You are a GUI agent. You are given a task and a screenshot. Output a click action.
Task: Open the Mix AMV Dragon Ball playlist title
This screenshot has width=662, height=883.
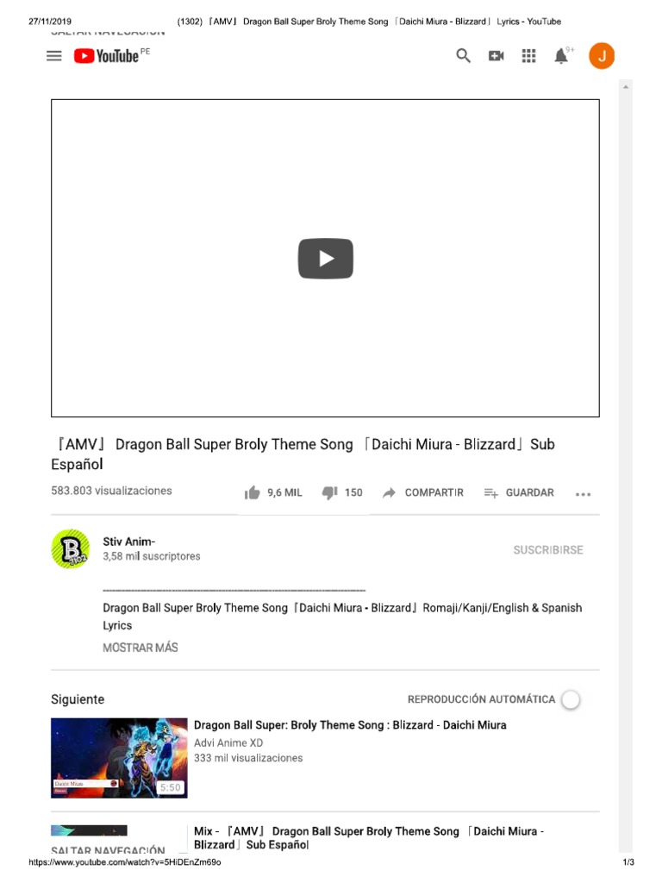coord(369,838)
